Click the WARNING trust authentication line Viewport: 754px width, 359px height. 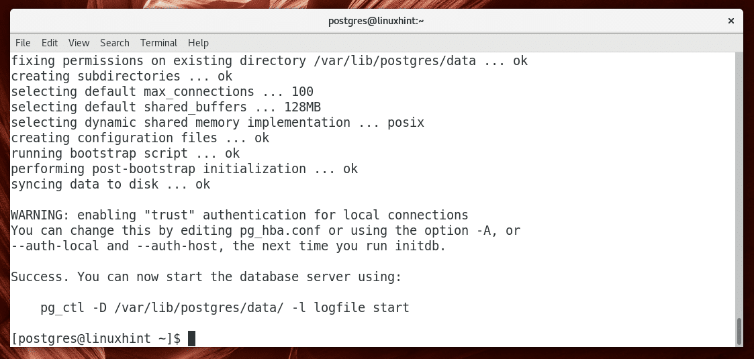[239, 215]
